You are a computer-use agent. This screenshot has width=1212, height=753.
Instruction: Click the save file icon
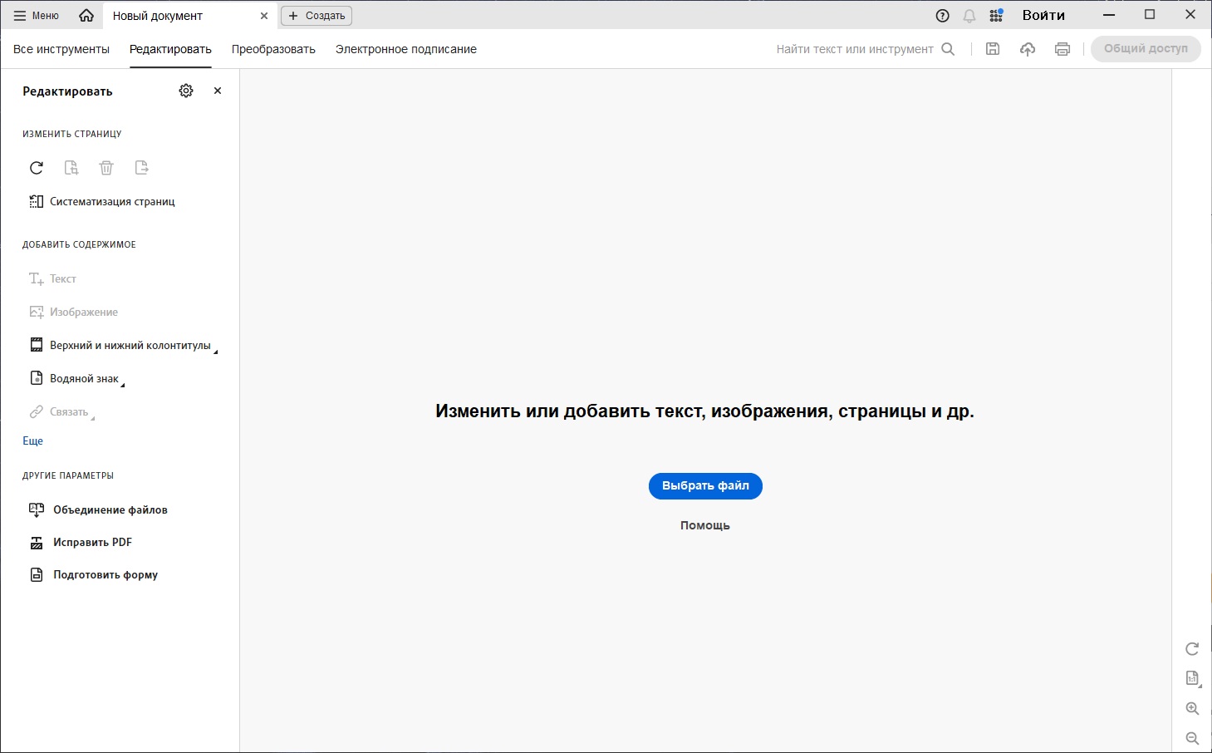[x=992, y=49]
